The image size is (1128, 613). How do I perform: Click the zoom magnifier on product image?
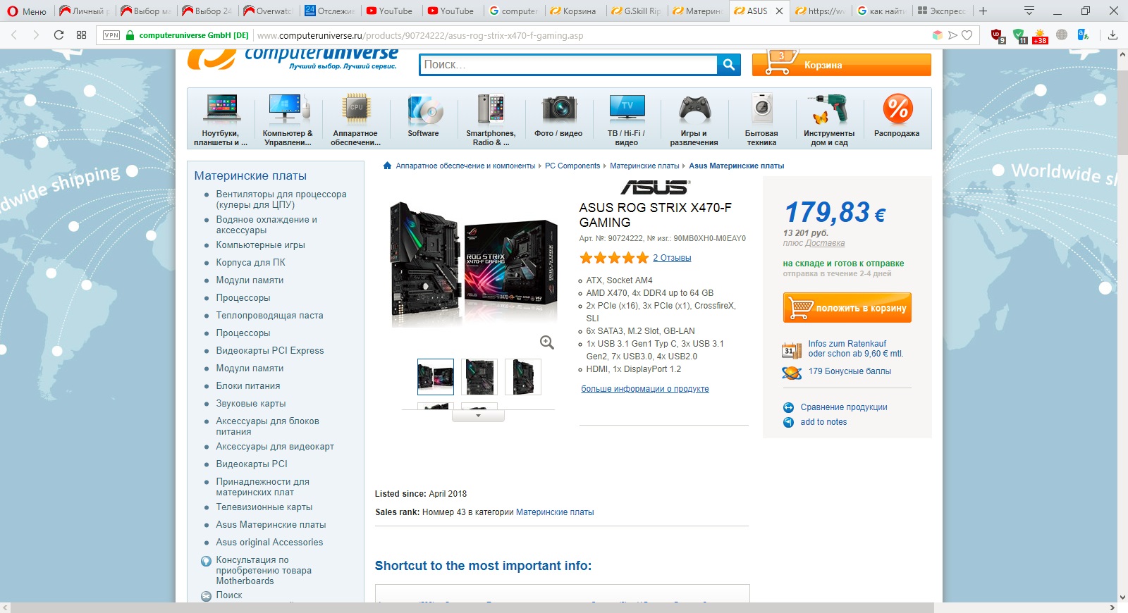click(x=546, y=342)
